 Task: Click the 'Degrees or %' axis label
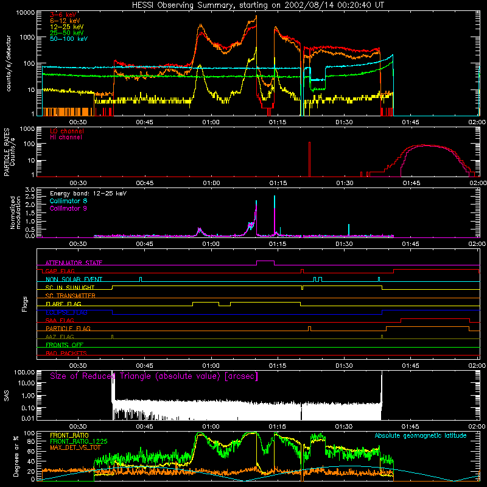click(16, 456)
